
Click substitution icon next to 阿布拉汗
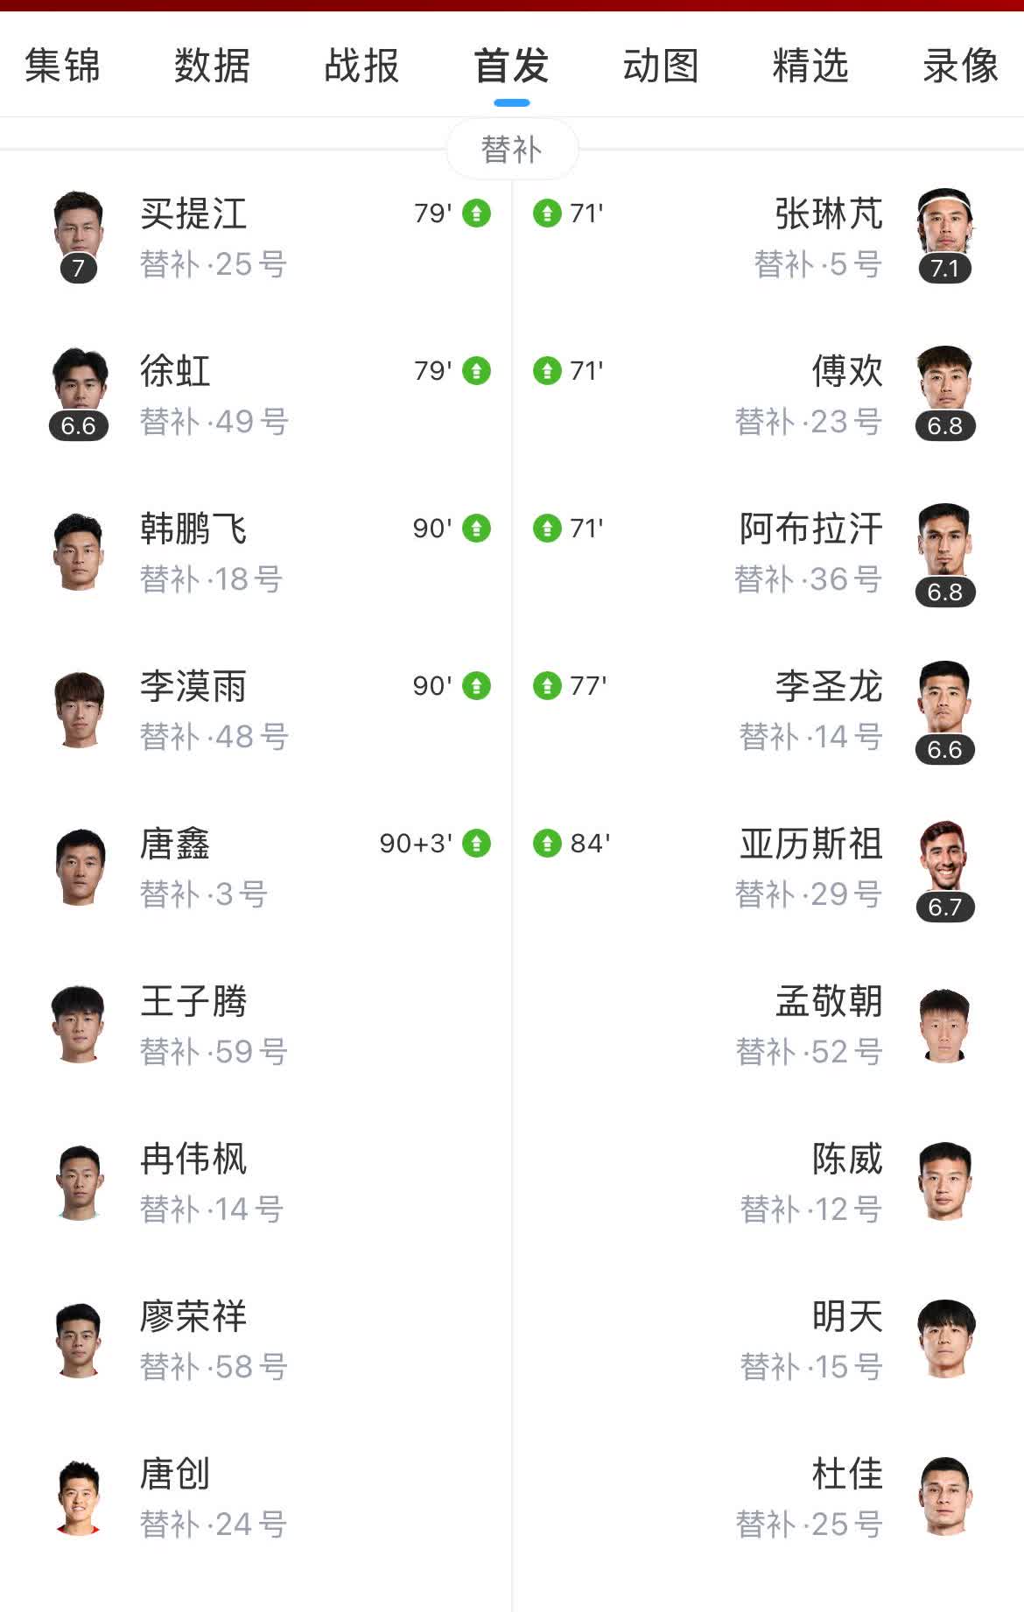547,529
